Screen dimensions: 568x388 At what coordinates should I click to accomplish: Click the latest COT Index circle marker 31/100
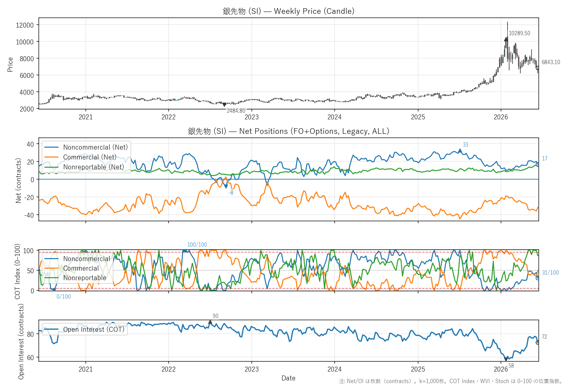(538, 278)
